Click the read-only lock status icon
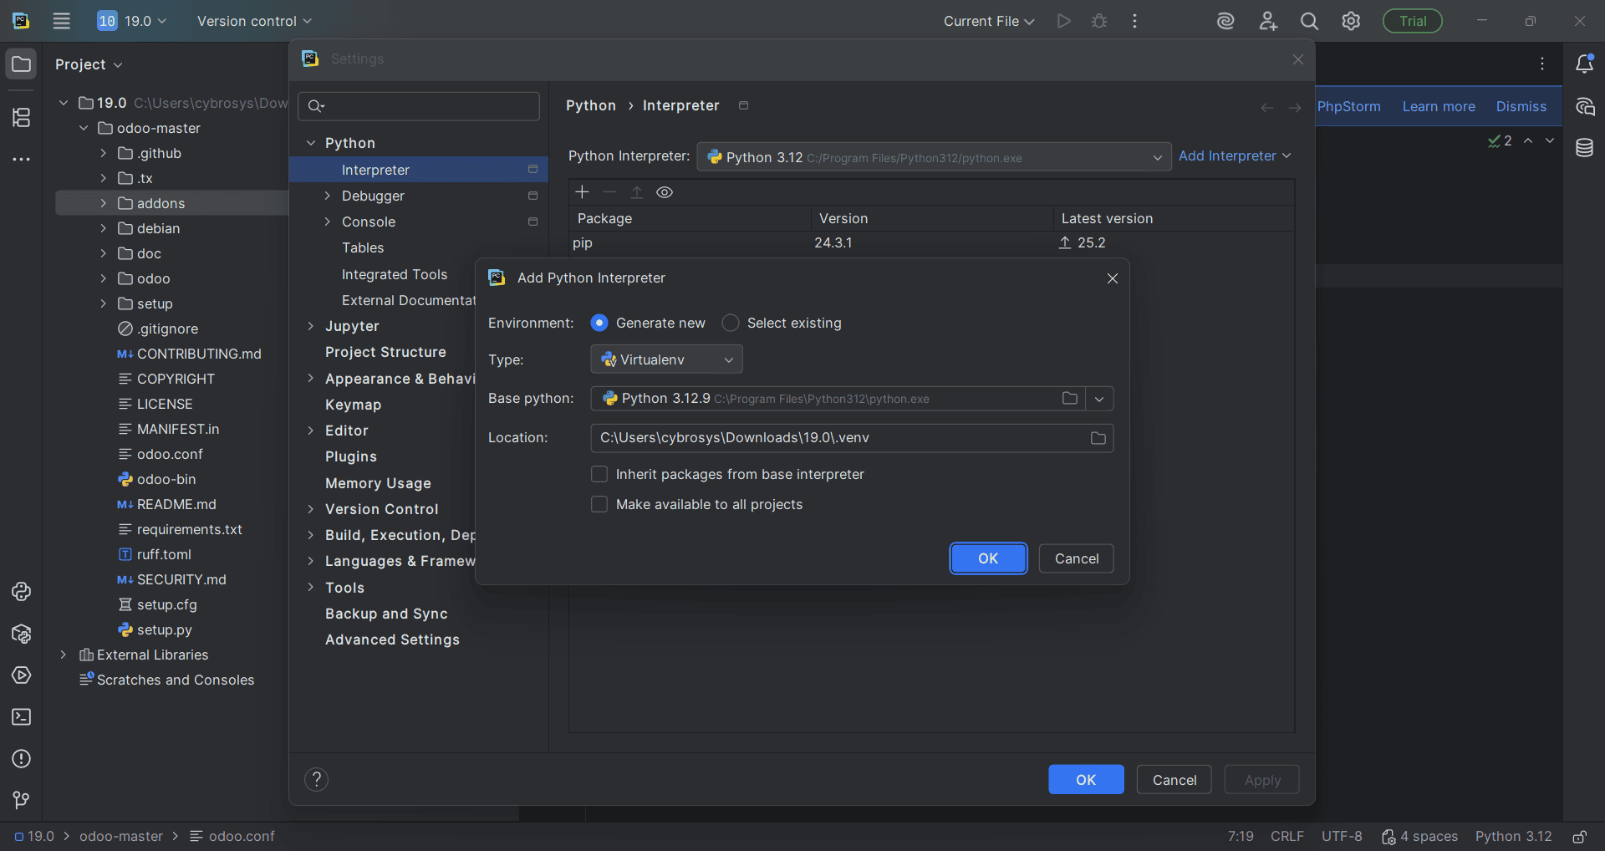The image size is (1605, 851). tap(1579, 837)
